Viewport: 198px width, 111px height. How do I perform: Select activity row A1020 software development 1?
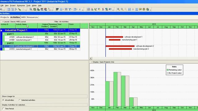click(42, 37)
